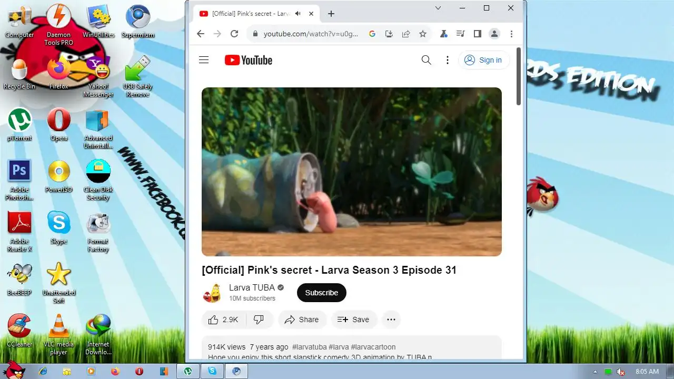Open Internet Download Manager desktop icon
Viewport: 674px width, 379px height.
pyautogui.click(x=98, y=335)
